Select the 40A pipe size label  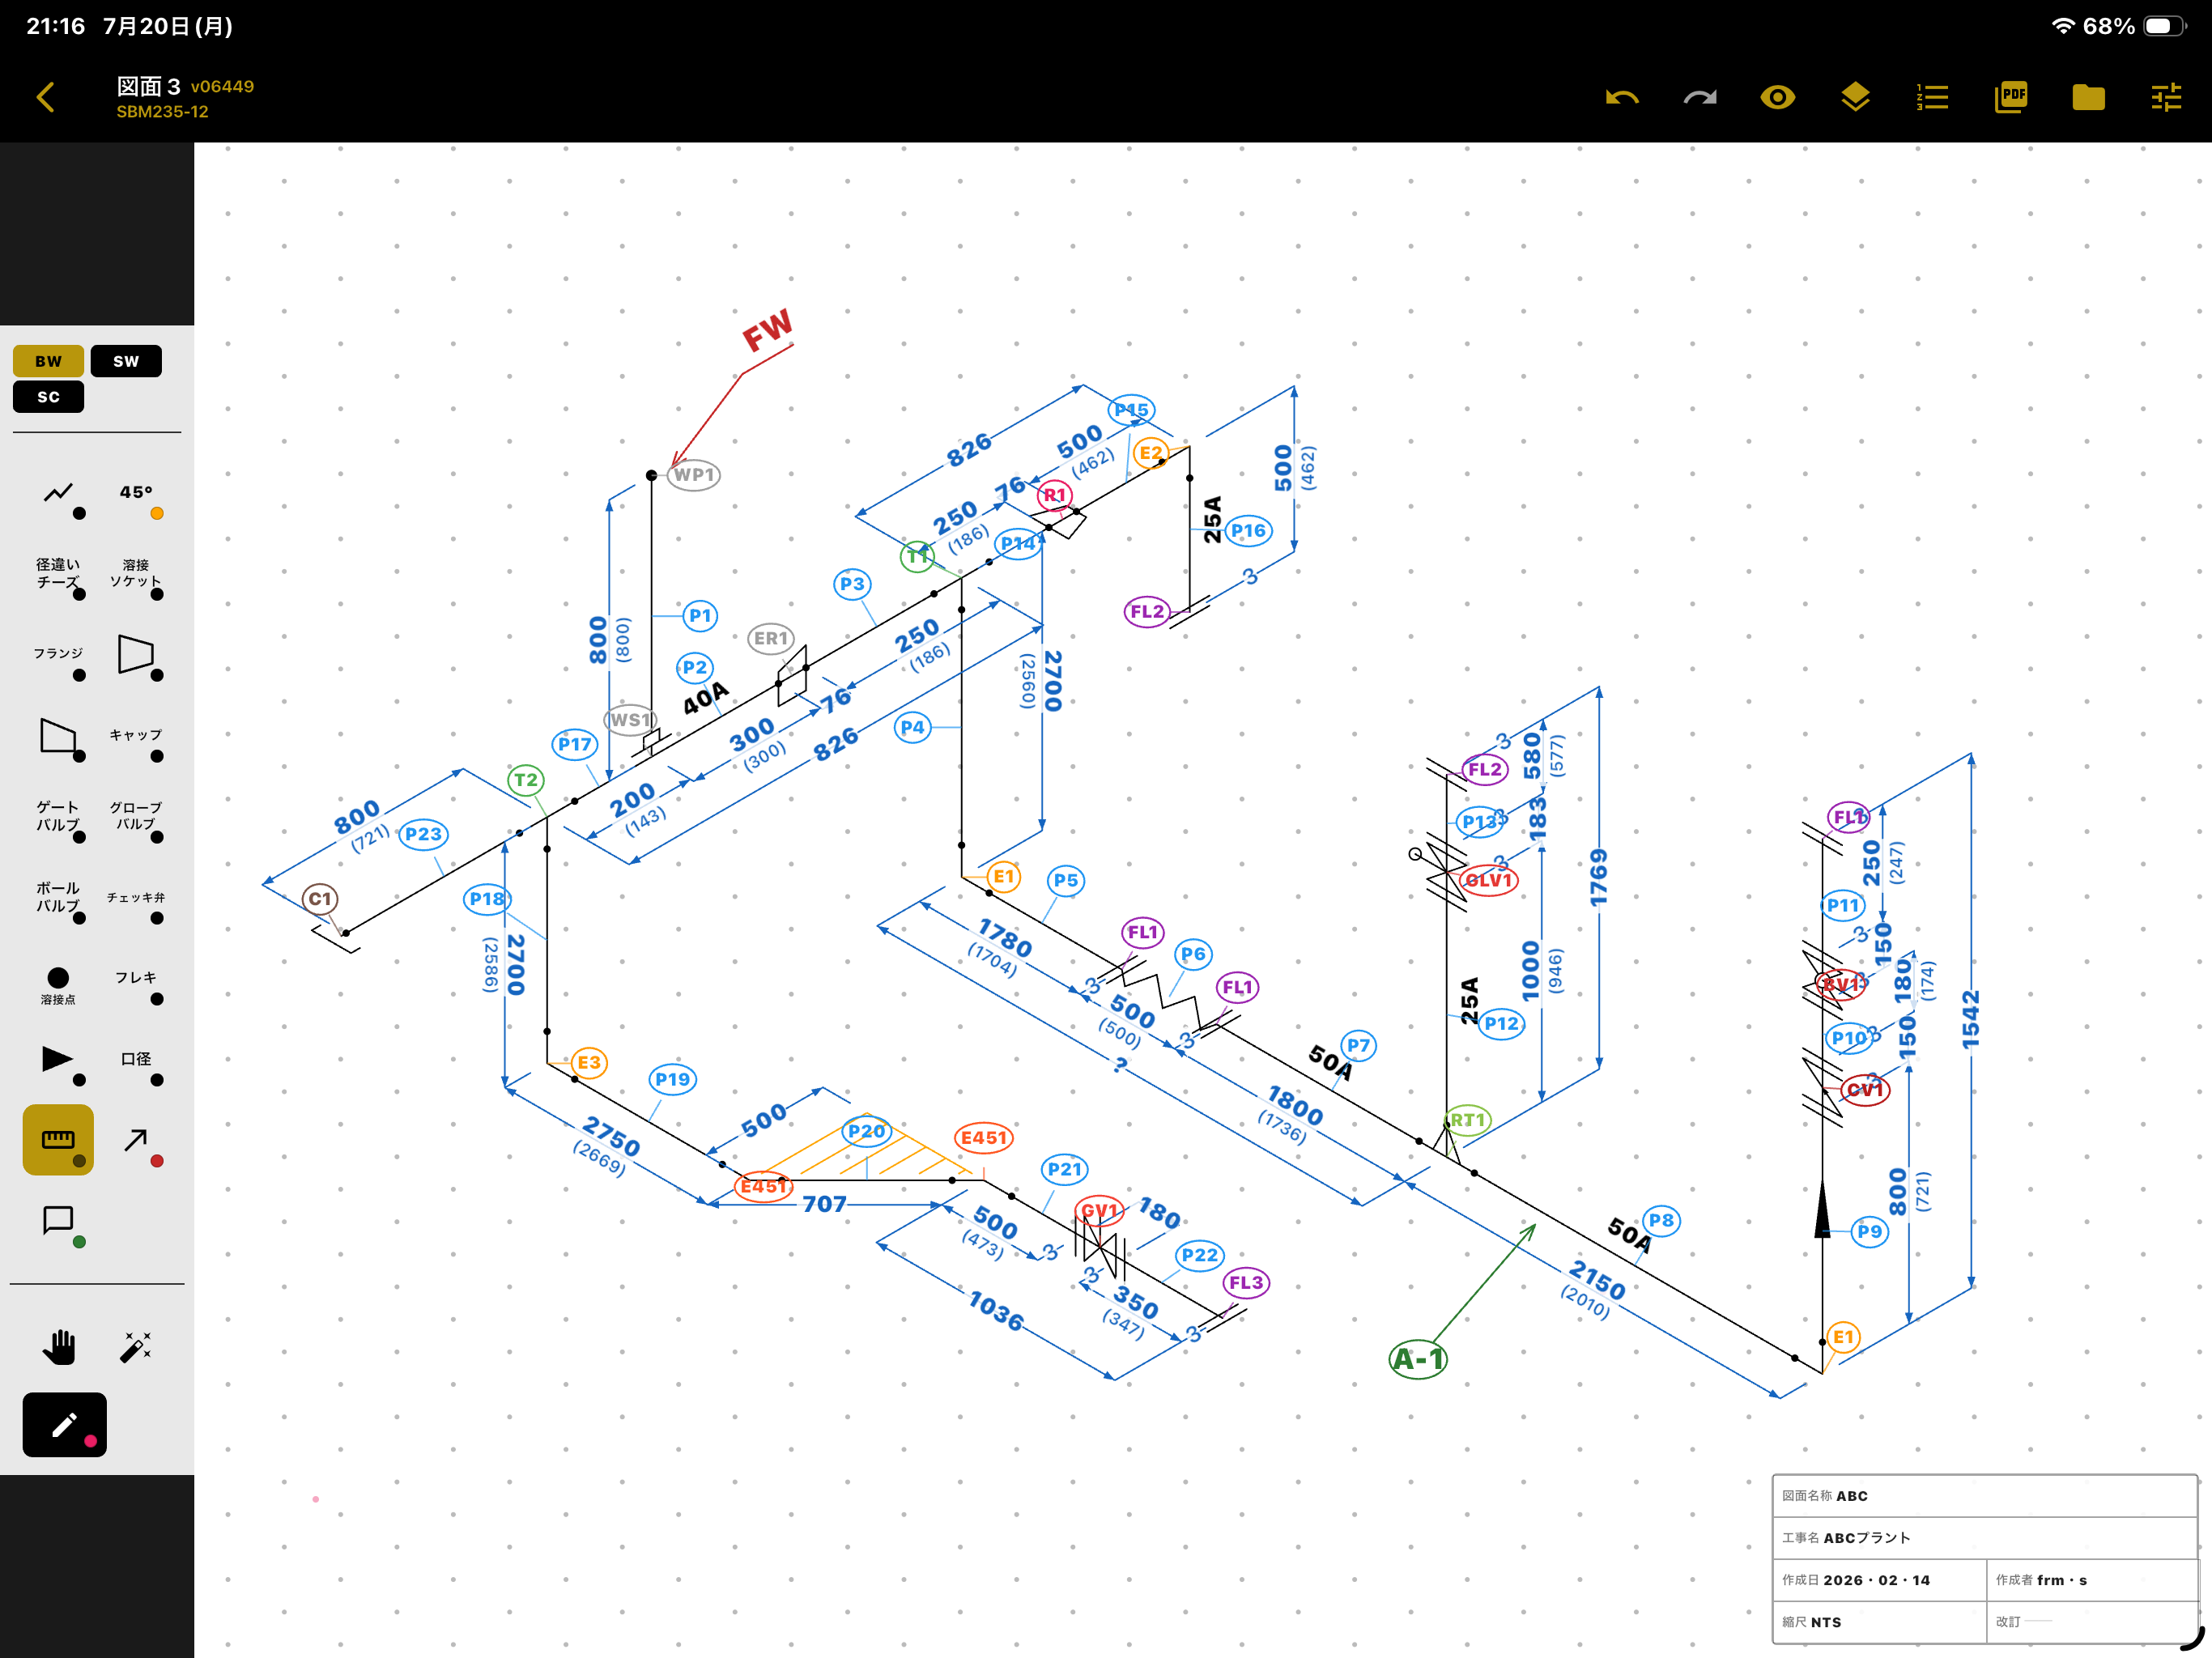[706, 697]
